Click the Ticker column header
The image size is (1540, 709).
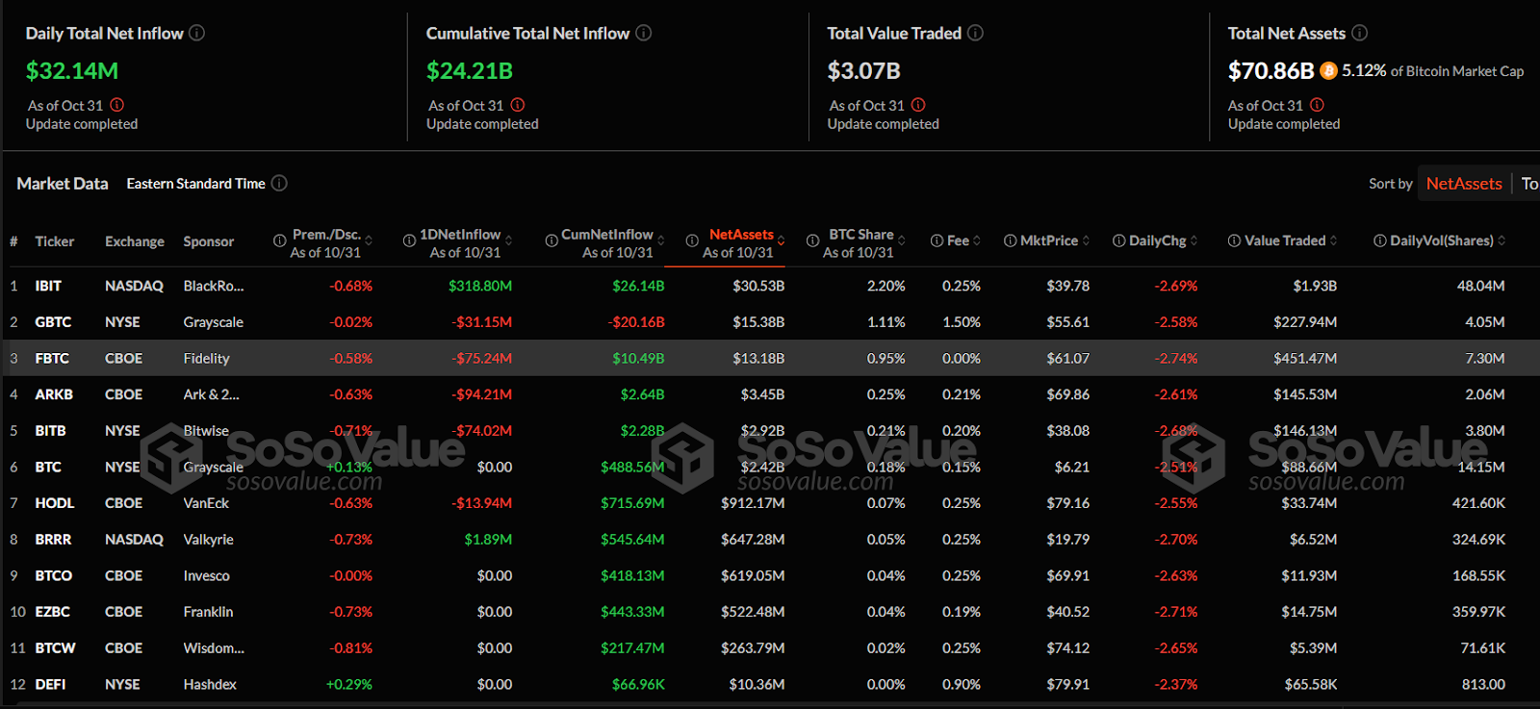pos(55,241)
